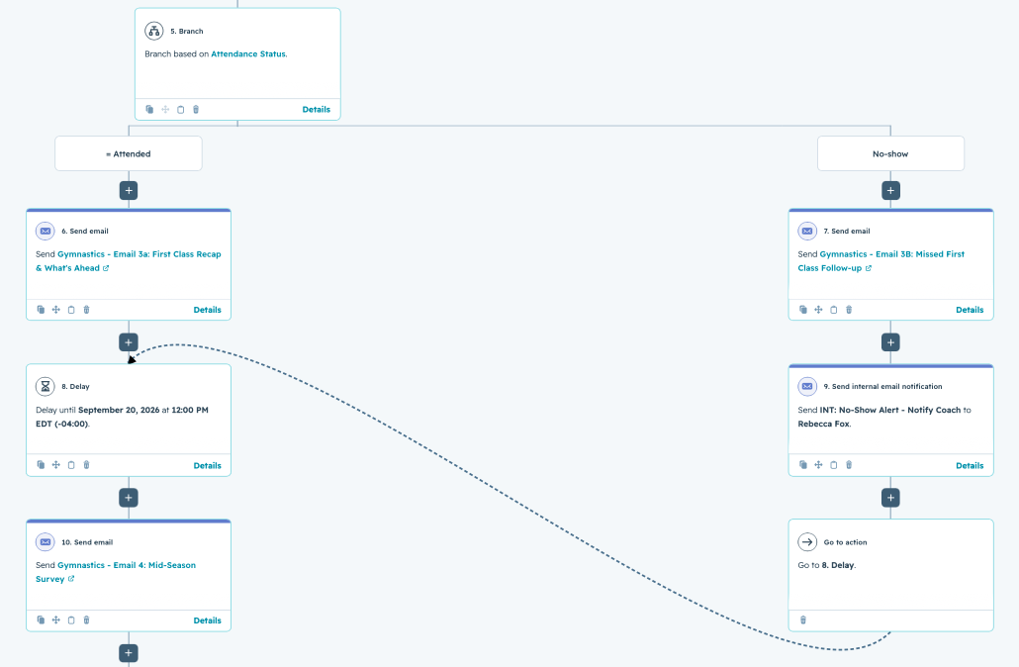This screenshot has height=667, width=1019.
Task: Click clipboard icon on 10. Send email card
Action: 71,620
